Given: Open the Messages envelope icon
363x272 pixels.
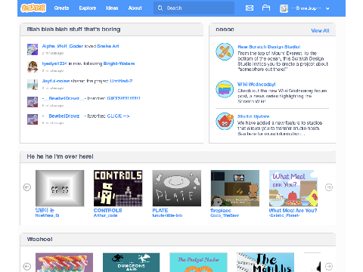Looking at the screenshot, I should pos(250,8).
